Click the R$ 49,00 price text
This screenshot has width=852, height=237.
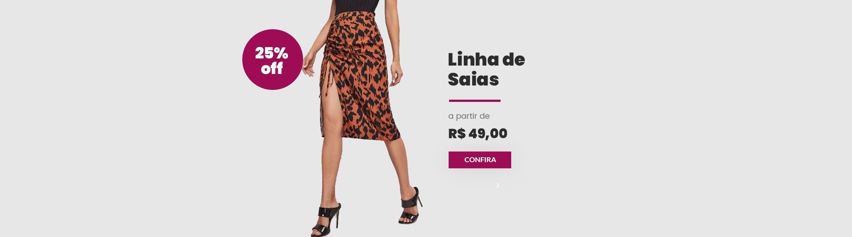pos(478,133)
